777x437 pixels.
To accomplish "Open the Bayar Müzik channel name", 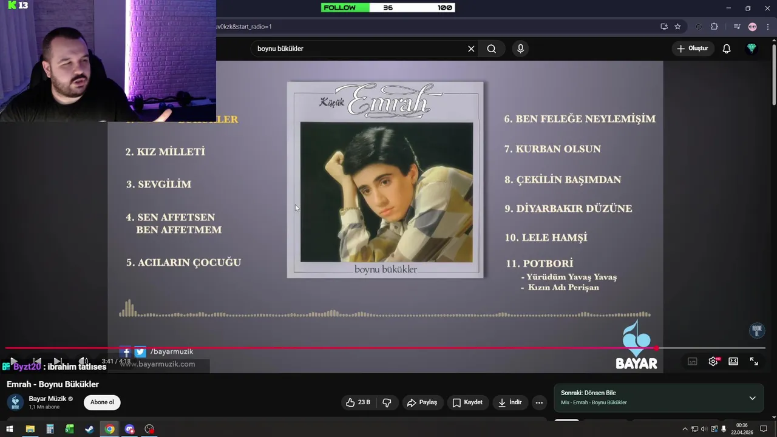I will pos(47,399).
